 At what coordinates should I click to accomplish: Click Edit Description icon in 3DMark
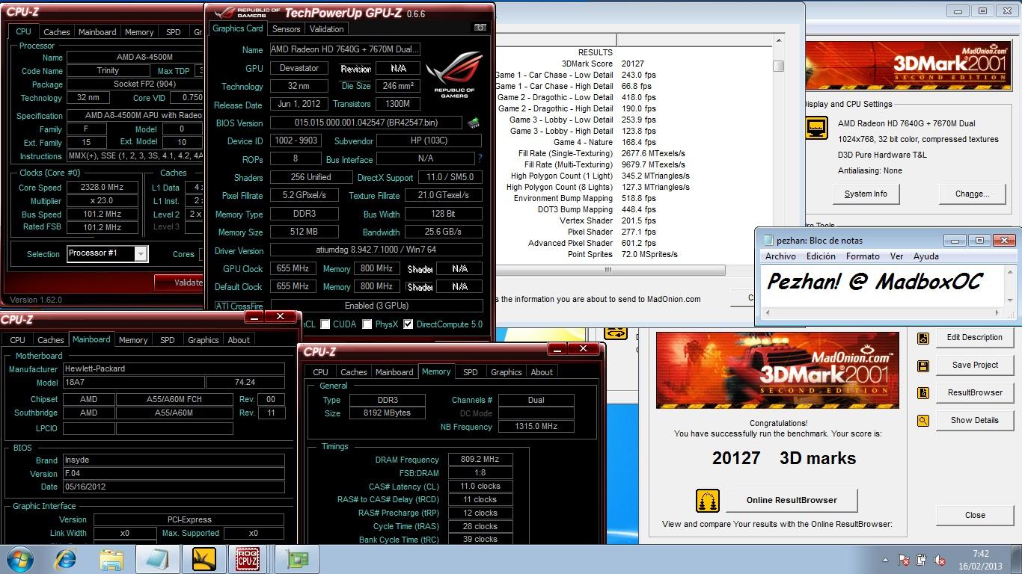click(923, 339)
